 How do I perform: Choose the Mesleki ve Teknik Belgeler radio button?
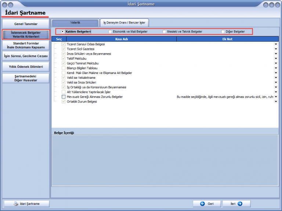(x=164, y=32)
